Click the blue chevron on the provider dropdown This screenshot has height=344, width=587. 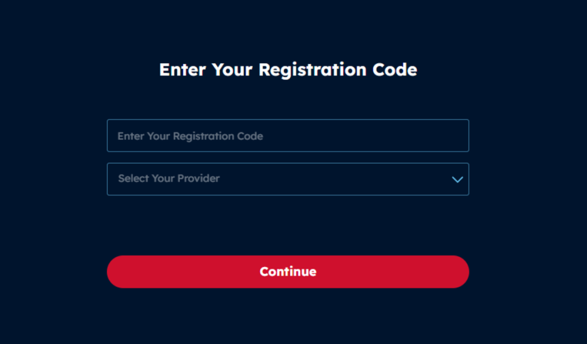coord(457,179)
